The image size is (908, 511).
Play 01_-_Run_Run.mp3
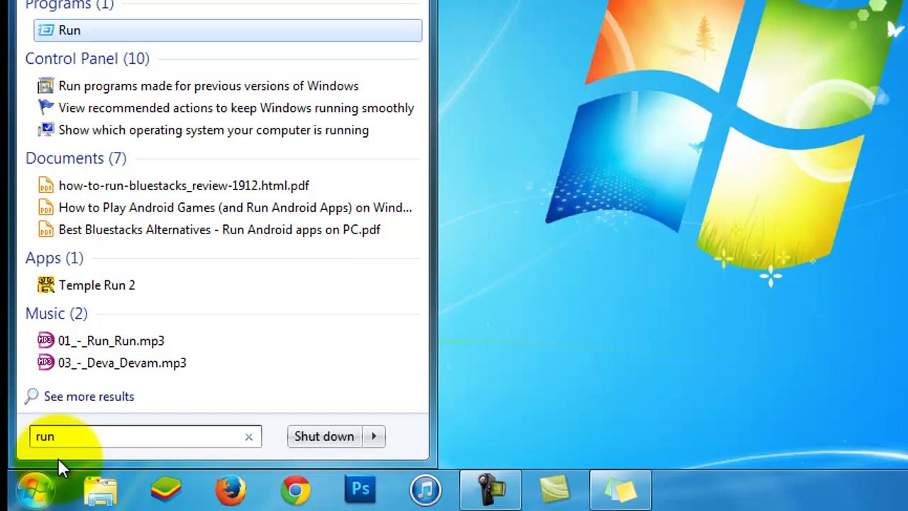(x=111, y=341)
